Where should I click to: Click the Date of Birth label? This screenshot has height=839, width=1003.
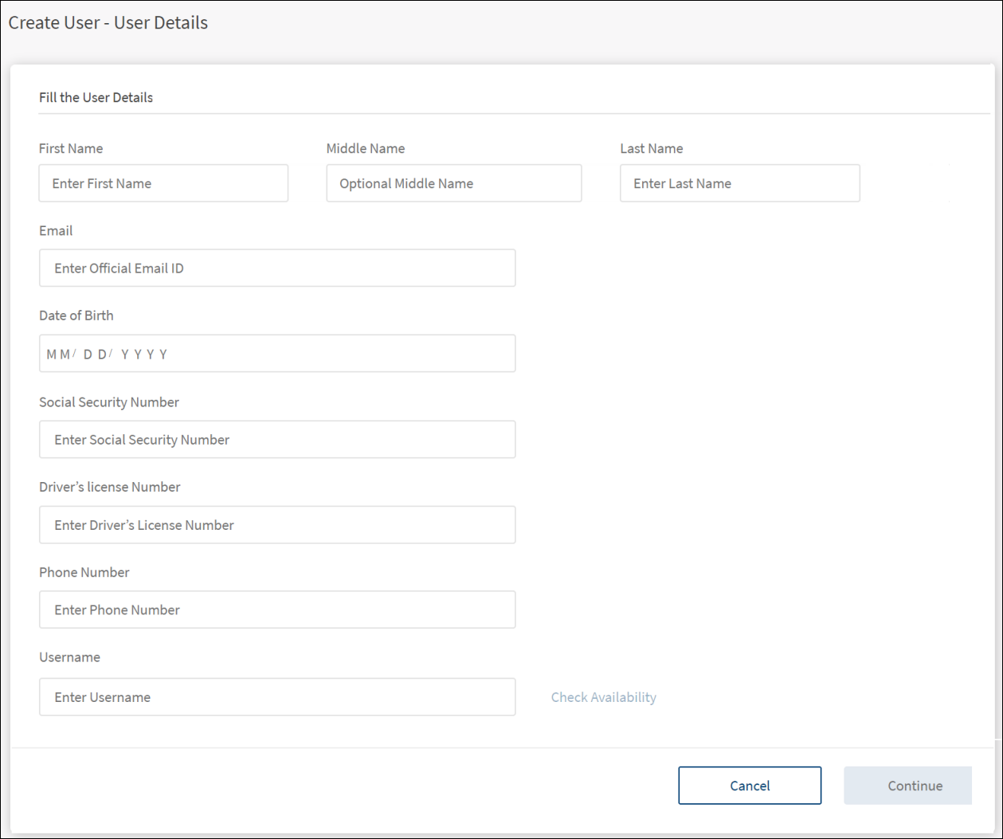(76, 316)
